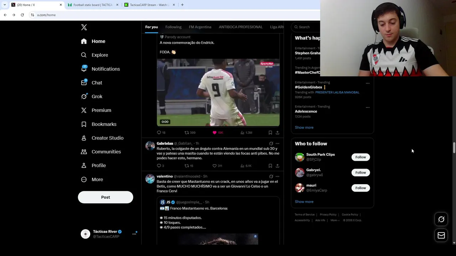Open the #MasterChefC trending topic

tap(307, 73)
